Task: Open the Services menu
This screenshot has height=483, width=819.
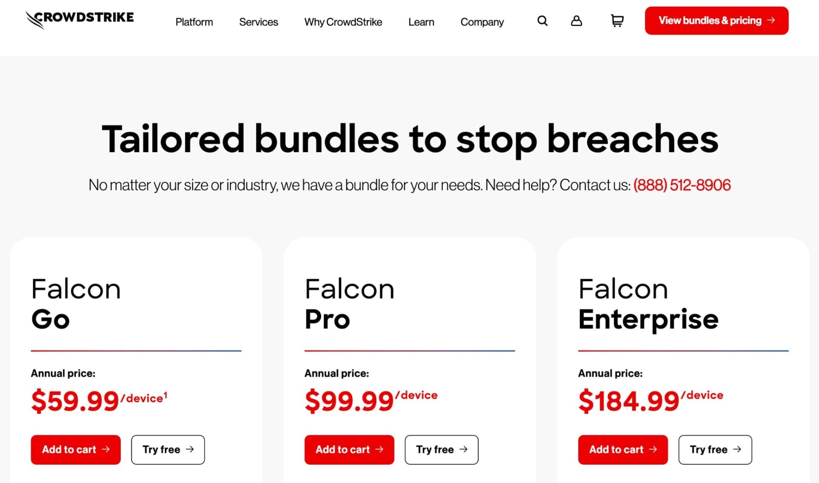Action: click(258, 22)
